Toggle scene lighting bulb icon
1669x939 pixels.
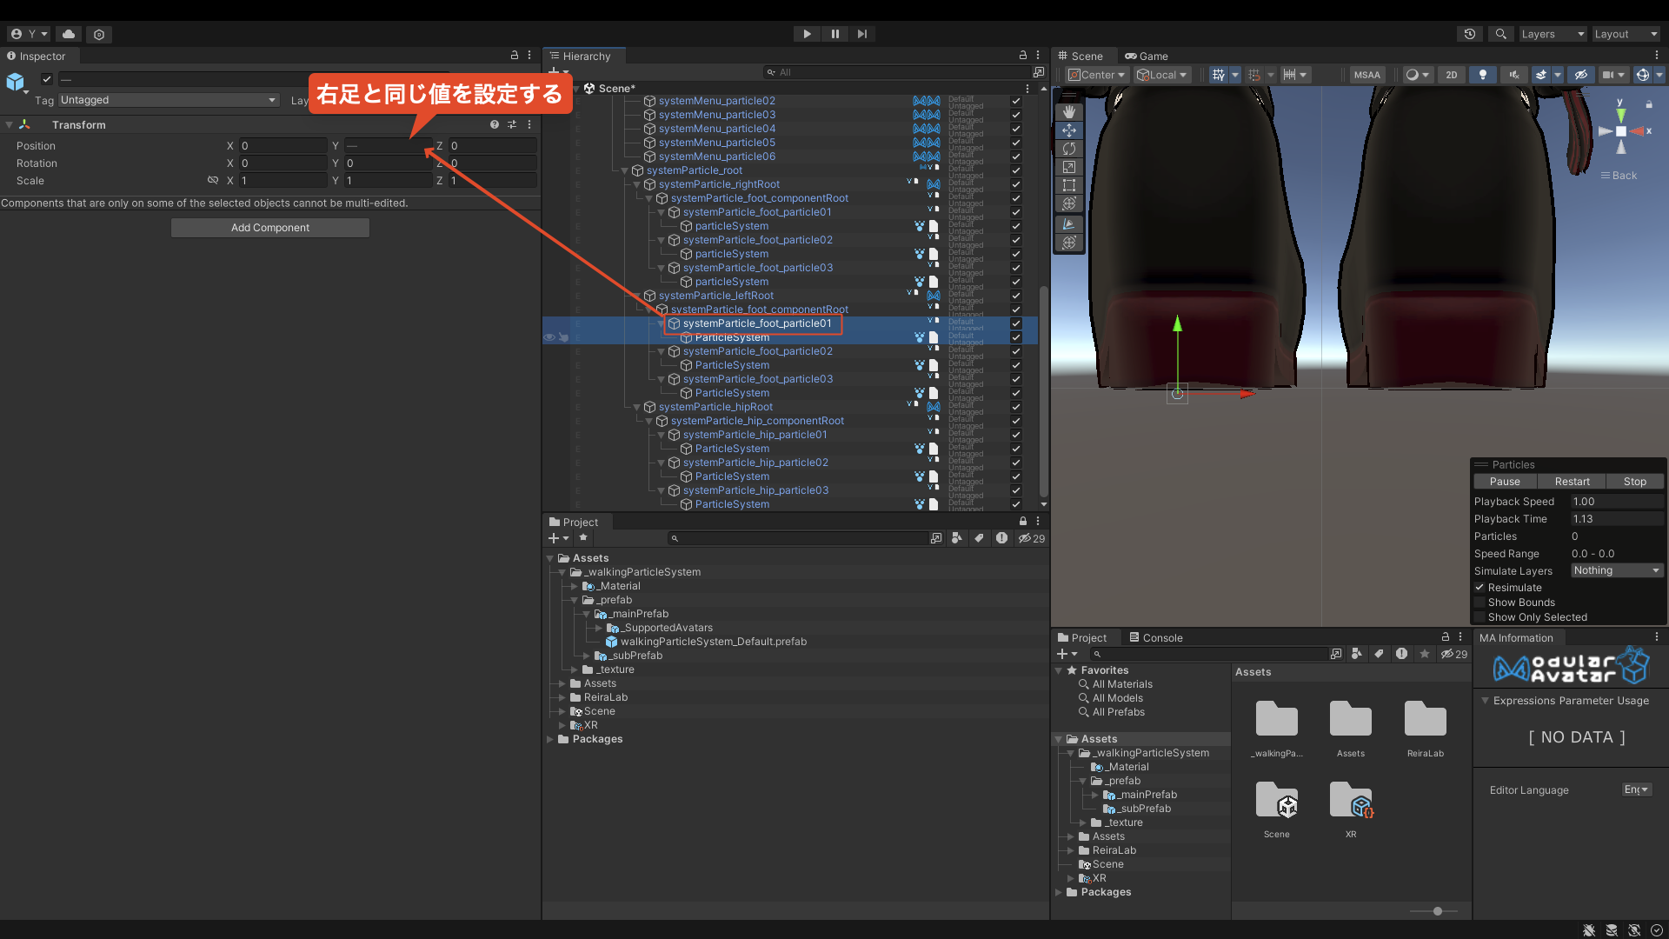point(1483,75)
